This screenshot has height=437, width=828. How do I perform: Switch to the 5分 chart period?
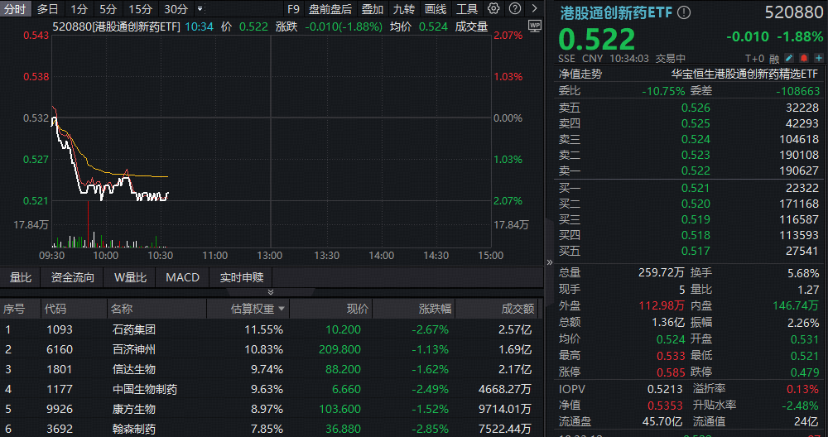pos(108,9)
